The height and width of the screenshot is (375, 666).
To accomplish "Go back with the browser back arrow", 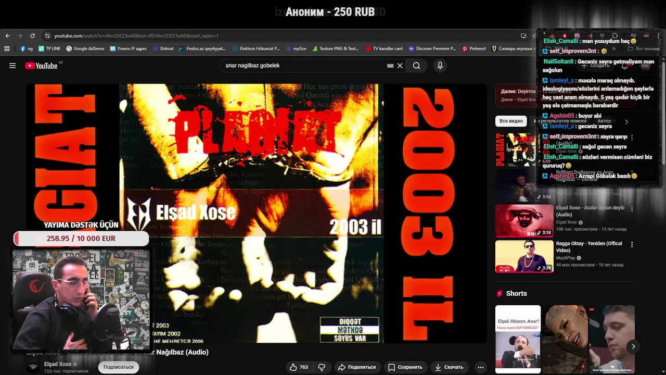I will (x=7, y=36).
